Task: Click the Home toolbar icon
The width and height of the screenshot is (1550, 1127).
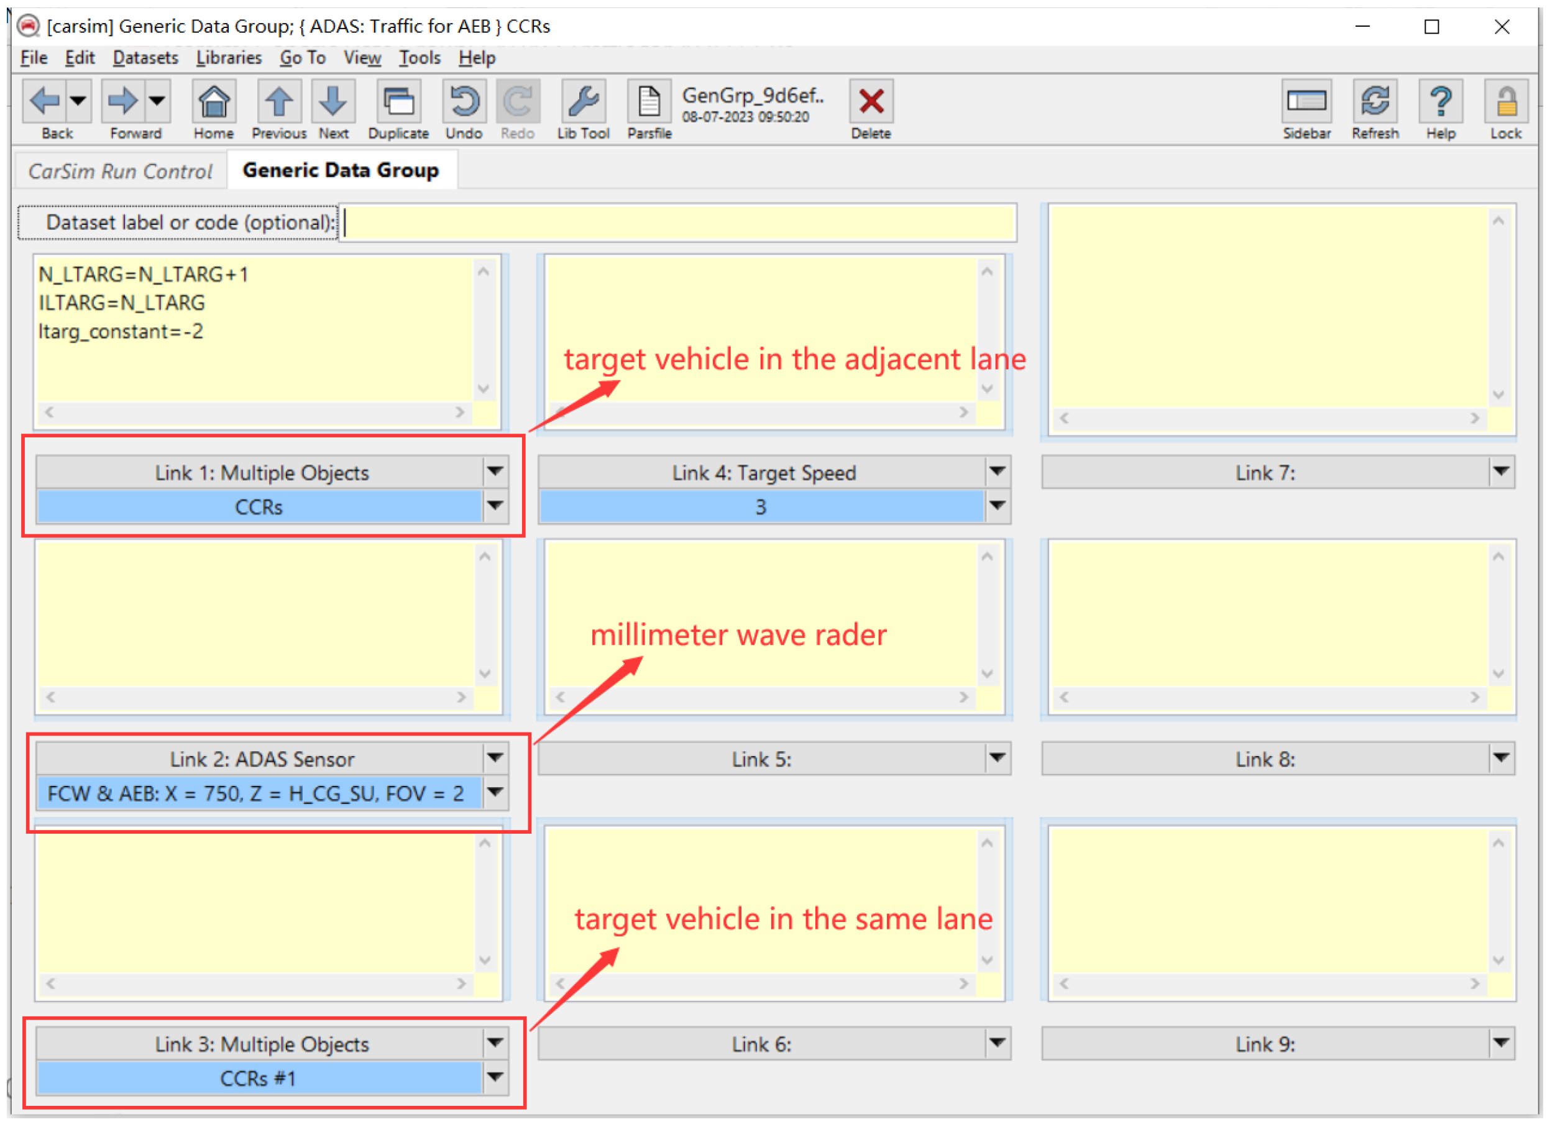Action: 213,103
